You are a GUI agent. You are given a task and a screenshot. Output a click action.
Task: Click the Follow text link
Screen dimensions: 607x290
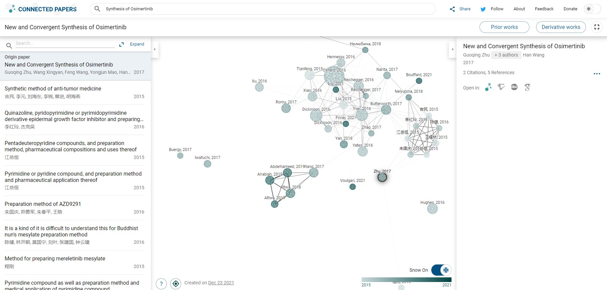tap(497, 9)
